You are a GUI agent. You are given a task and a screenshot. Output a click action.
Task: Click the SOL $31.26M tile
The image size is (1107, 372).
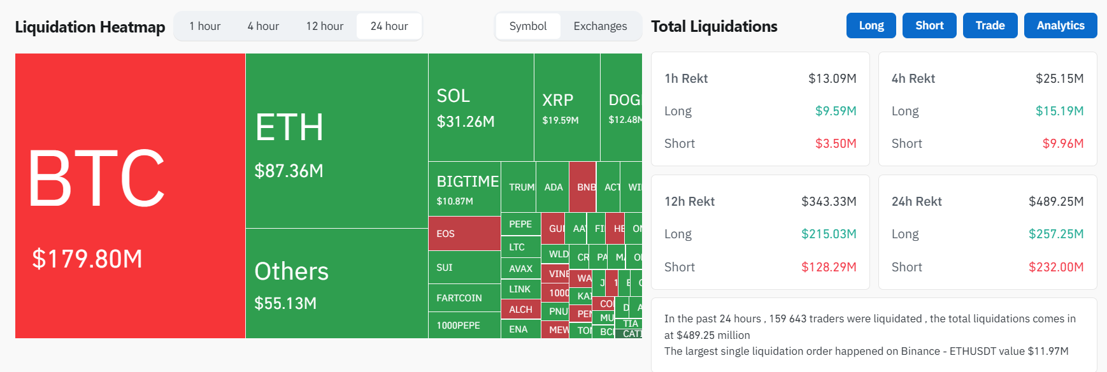click(481, 107)
